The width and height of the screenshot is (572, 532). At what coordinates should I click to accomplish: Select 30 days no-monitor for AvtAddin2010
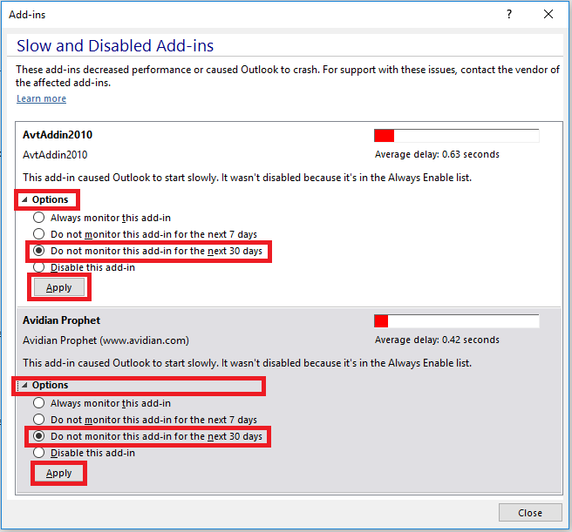point(147,251)
